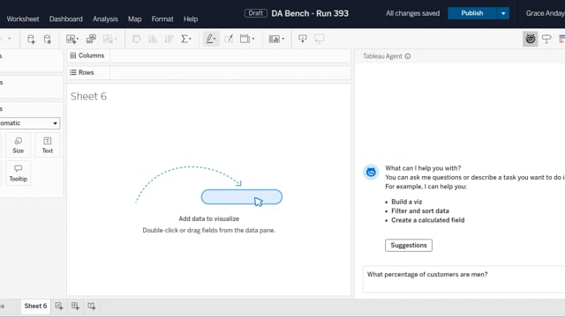Click the Presentation Mode toolbar icon

[x=319, y=39]
